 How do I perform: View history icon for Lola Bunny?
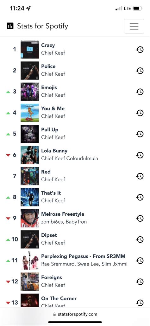click(140, 155)
